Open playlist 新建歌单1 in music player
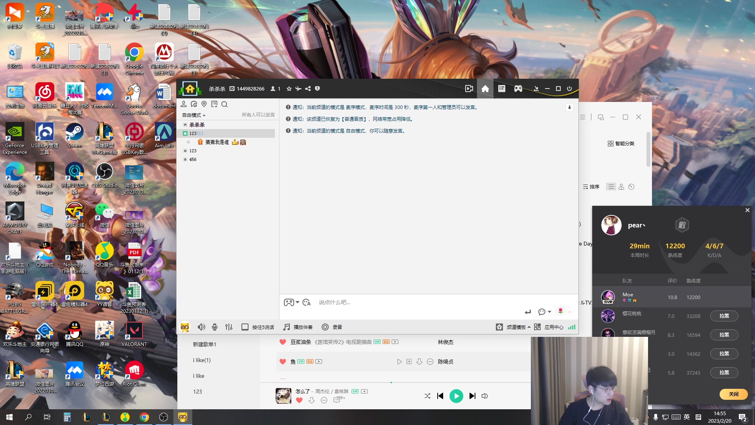The height and width of the screenshot is (425, 755). (x=204, y=344)
